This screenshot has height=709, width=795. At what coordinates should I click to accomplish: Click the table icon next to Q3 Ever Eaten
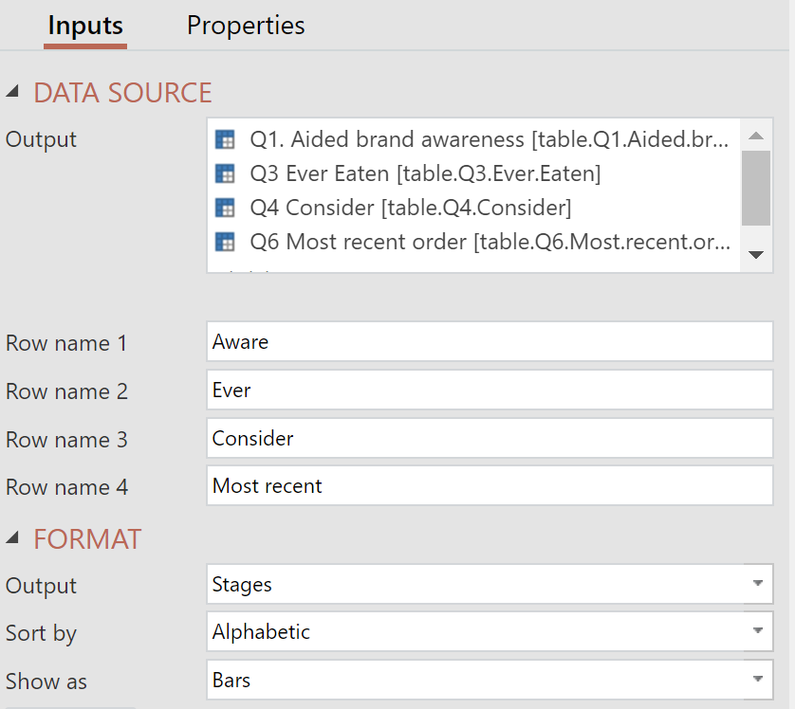tap(225, 173)
